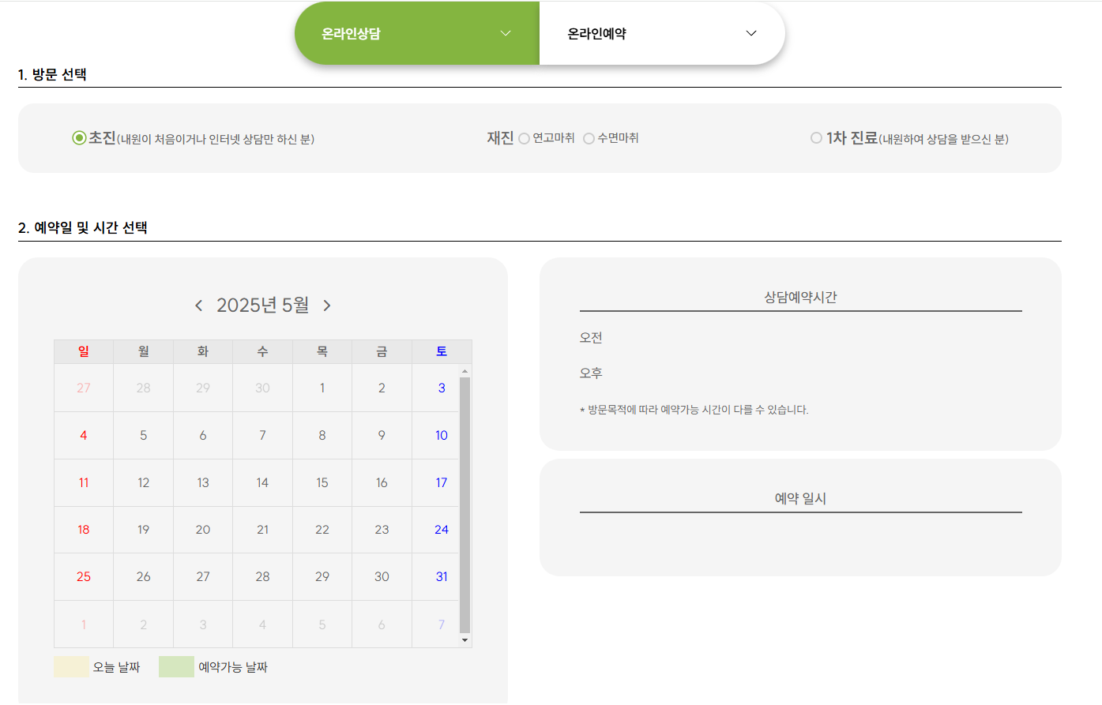Screen dimensions: 1102x705
Task: Select May 14 in the calendar
Action: pos(262,482)
